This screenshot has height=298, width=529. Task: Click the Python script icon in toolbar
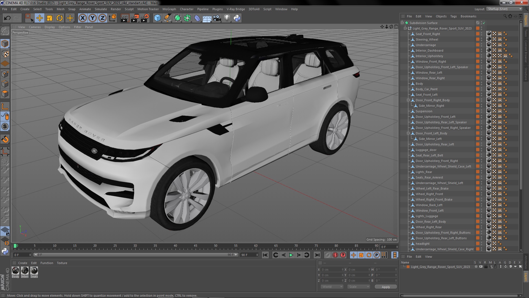(x=237, y=18)
